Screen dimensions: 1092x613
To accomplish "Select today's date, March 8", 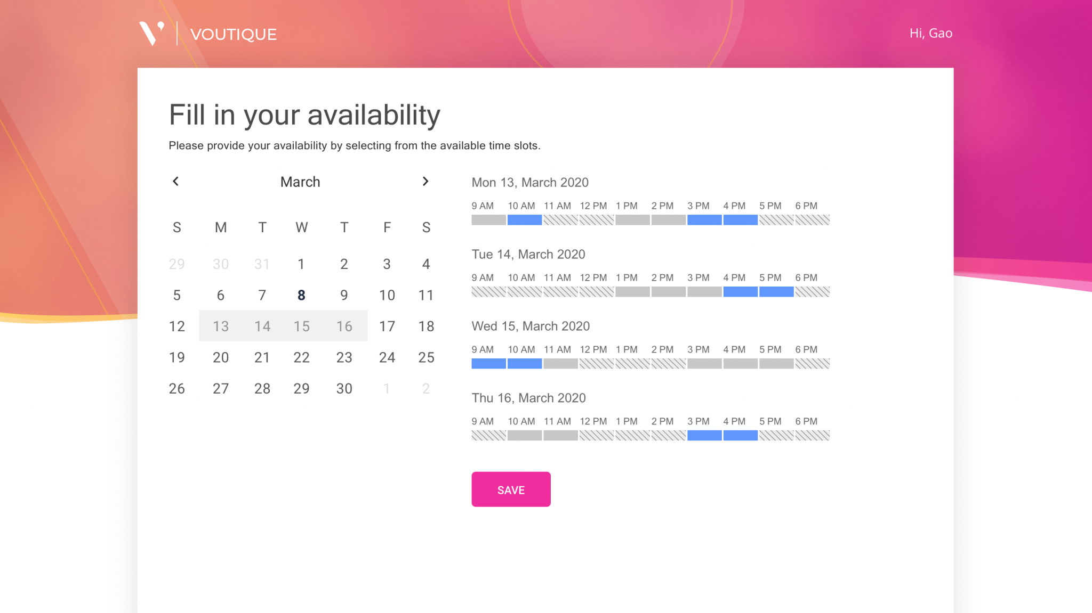I will click(x=301, y=295).
